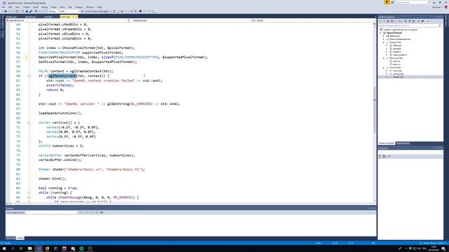Select the main.cpp file in Source Files

(x=398, y=71)
